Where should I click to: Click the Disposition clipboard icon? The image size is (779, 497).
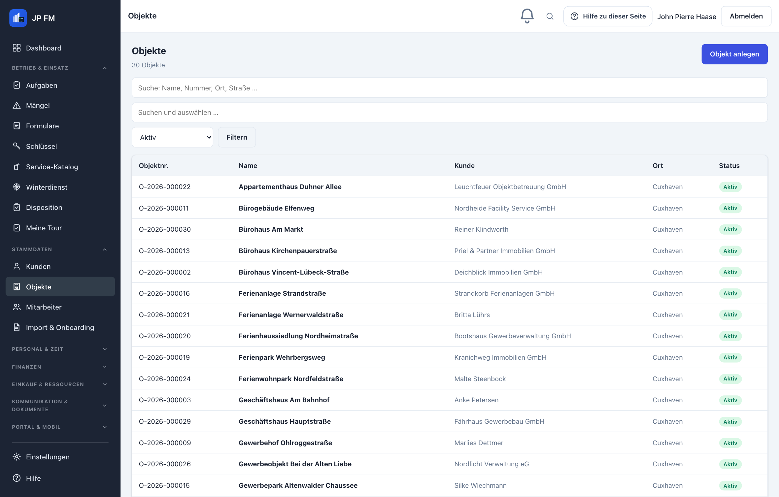tap(17, 207)
